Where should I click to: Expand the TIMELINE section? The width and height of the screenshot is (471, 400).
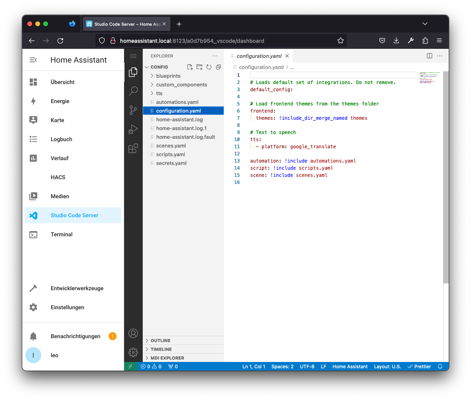[x=183, y=349]
